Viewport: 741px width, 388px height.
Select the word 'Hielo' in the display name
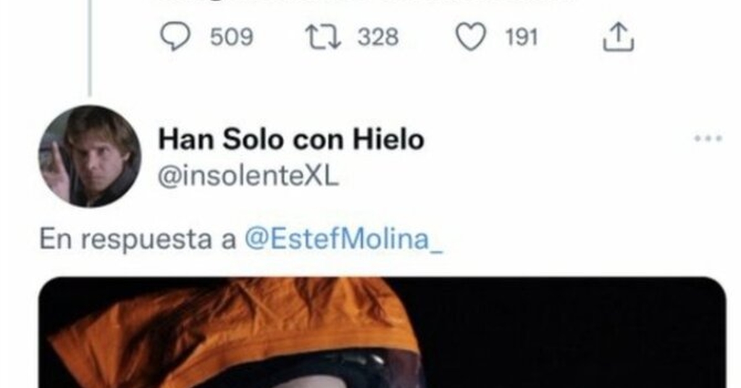pos(388,140)
